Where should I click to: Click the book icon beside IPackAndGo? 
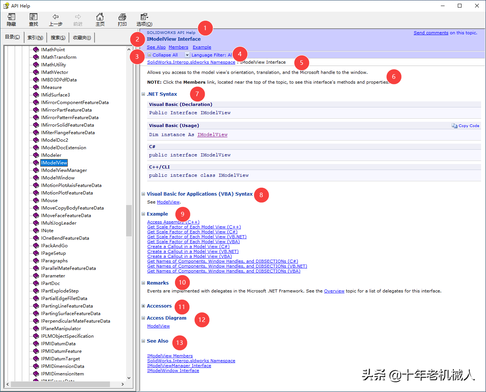coord(36,245)
